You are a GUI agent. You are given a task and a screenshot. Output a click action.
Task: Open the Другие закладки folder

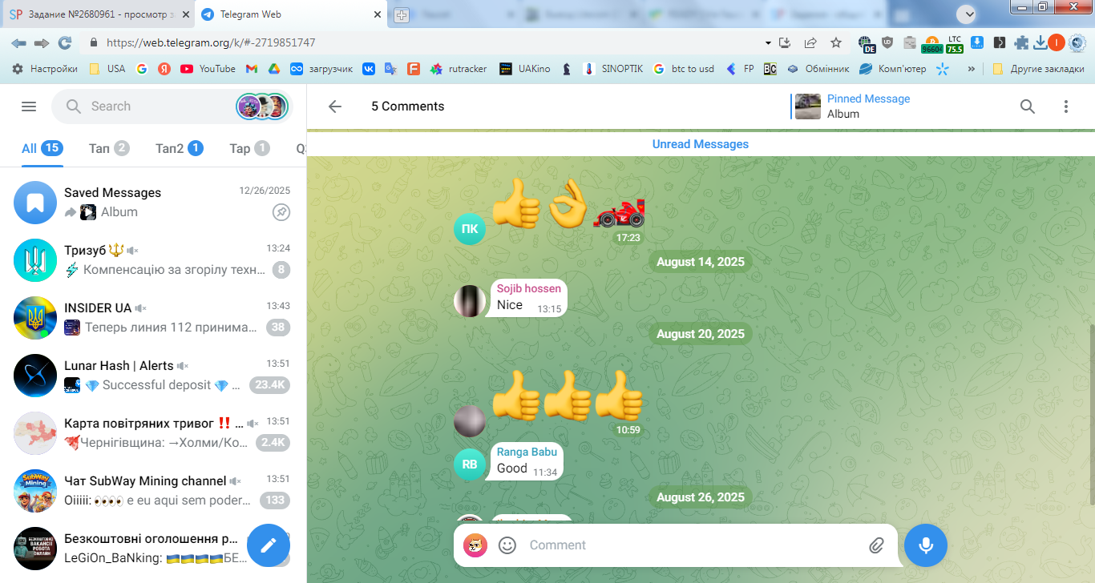(1038, 69)
